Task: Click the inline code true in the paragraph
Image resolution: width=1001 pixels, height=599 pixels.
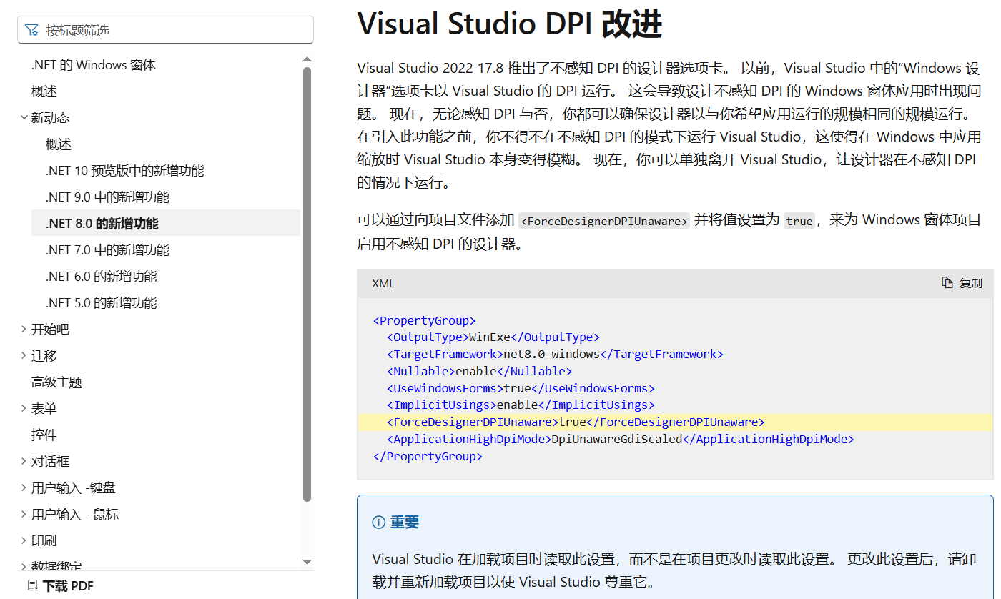Action: click(x=799, y=221)
